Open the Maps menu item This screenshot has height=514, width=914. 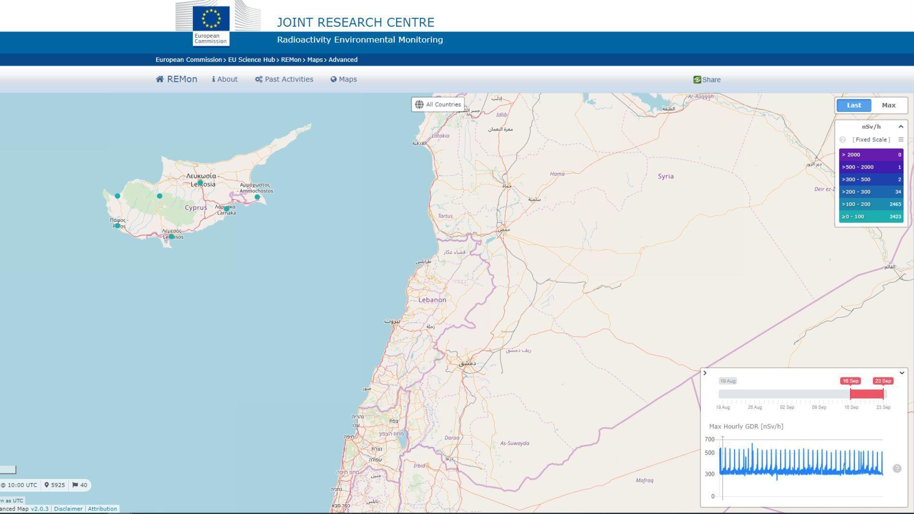click(344, 79)
